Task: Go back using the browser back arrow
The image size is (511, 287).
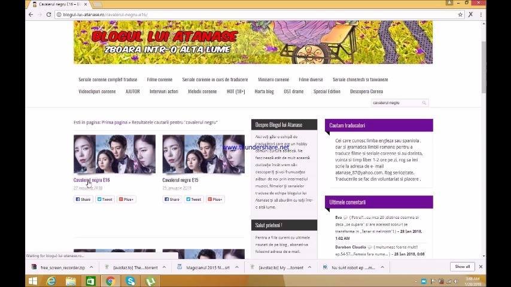Action: tap(31, 15)
